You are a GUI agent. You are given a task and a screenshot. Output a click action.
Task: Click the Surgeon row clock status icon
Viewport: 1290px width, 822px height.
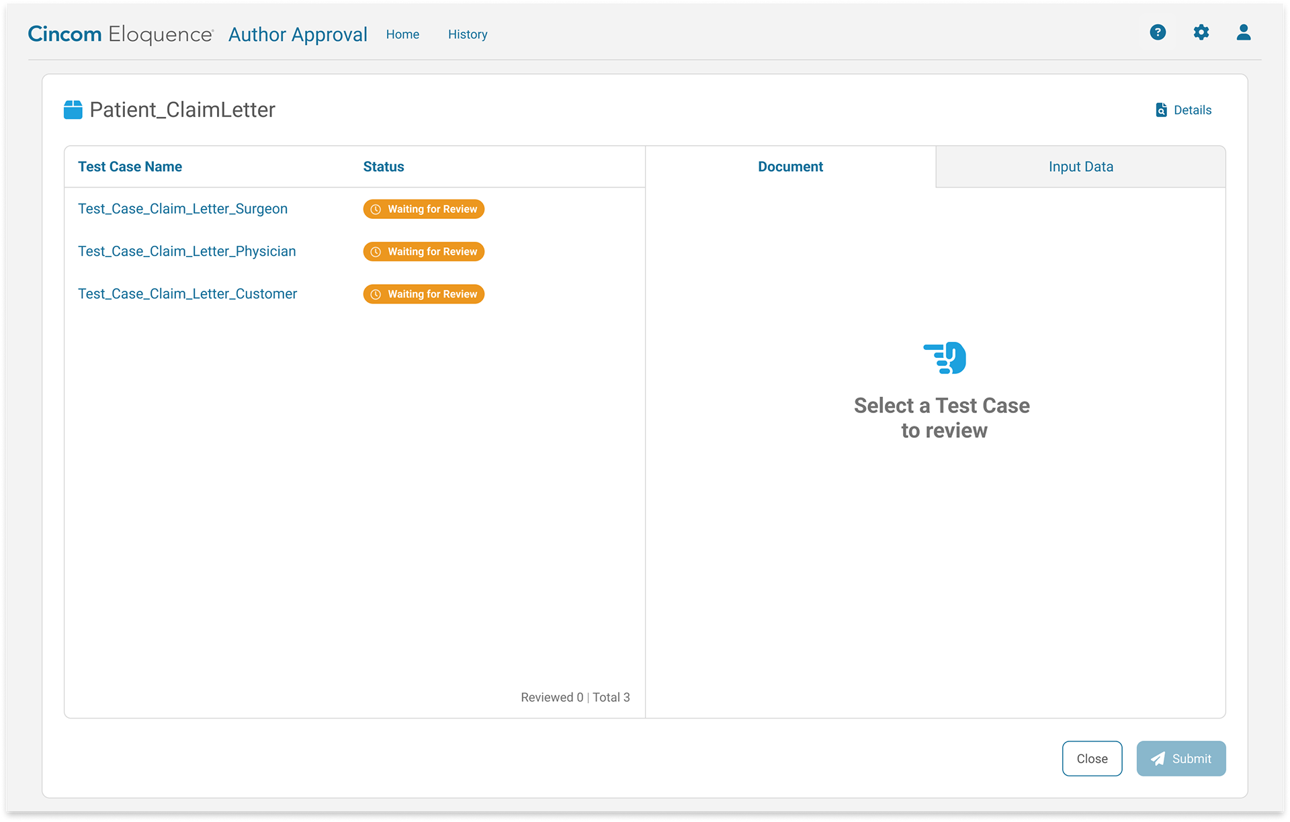[x=376, y=210]
